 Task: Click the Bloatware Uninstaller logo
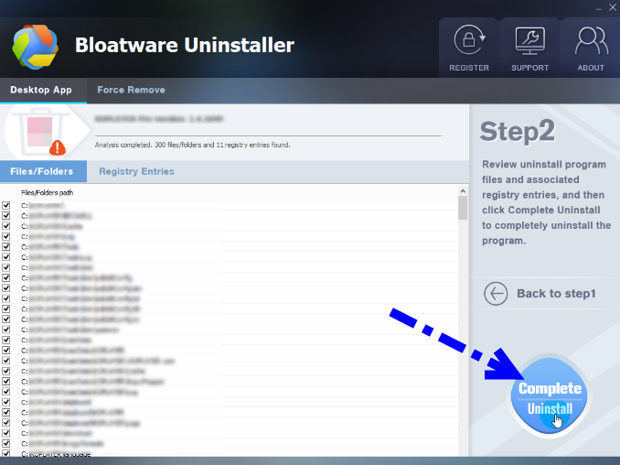pyautogui.click(x=35, y=47)
